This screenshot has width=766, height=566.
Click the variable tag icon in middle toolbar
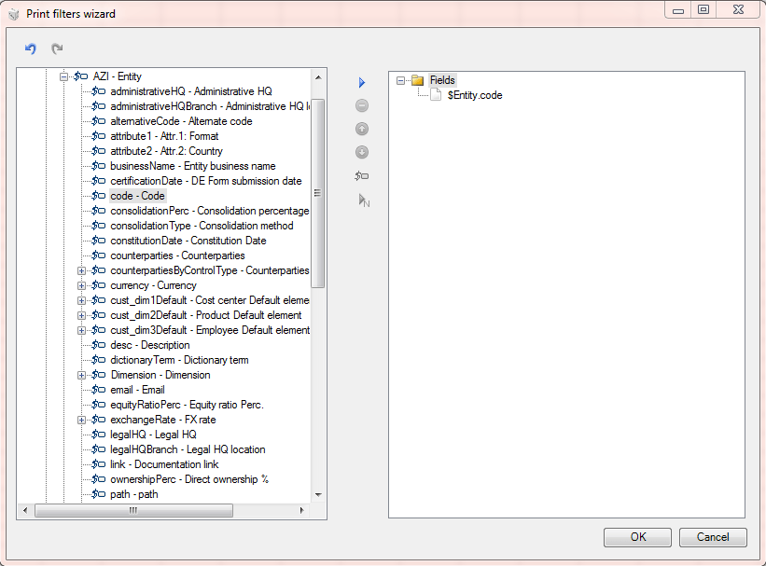tap(362, 176)
